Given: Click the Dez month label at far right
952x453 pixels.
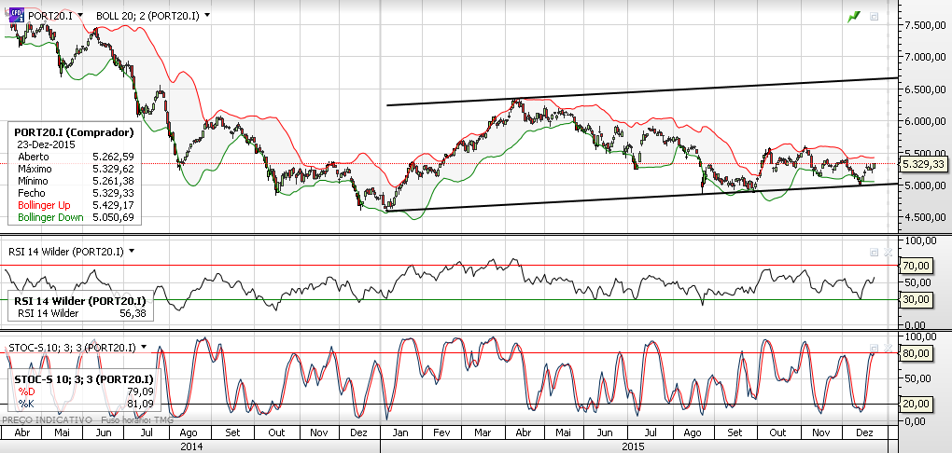Looking at the screenshot, I should (x=864, y=433).
